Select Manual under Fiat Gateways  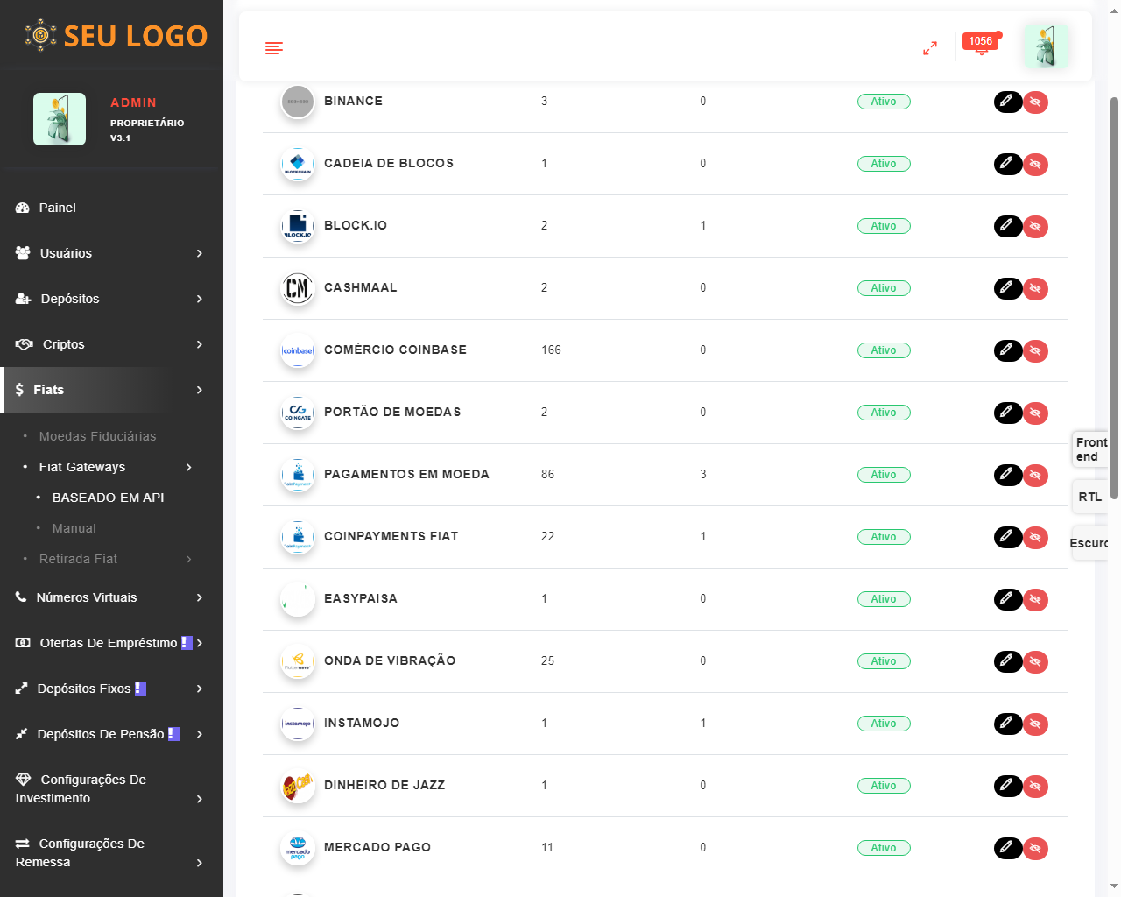coord(74,528)
